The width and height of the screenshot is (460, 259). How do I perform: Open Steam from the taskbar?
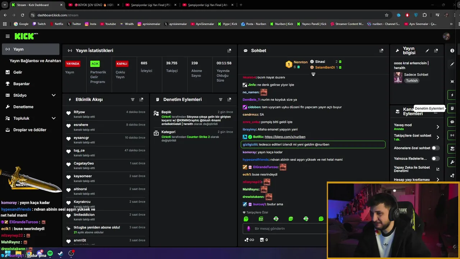(x=60, y=254)
